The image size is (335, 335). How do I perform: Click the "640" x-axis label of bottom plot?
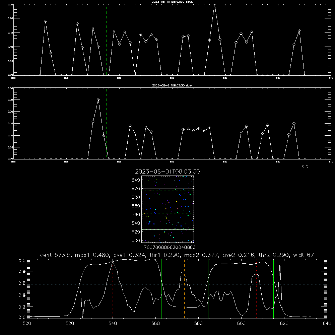[327, 324]
